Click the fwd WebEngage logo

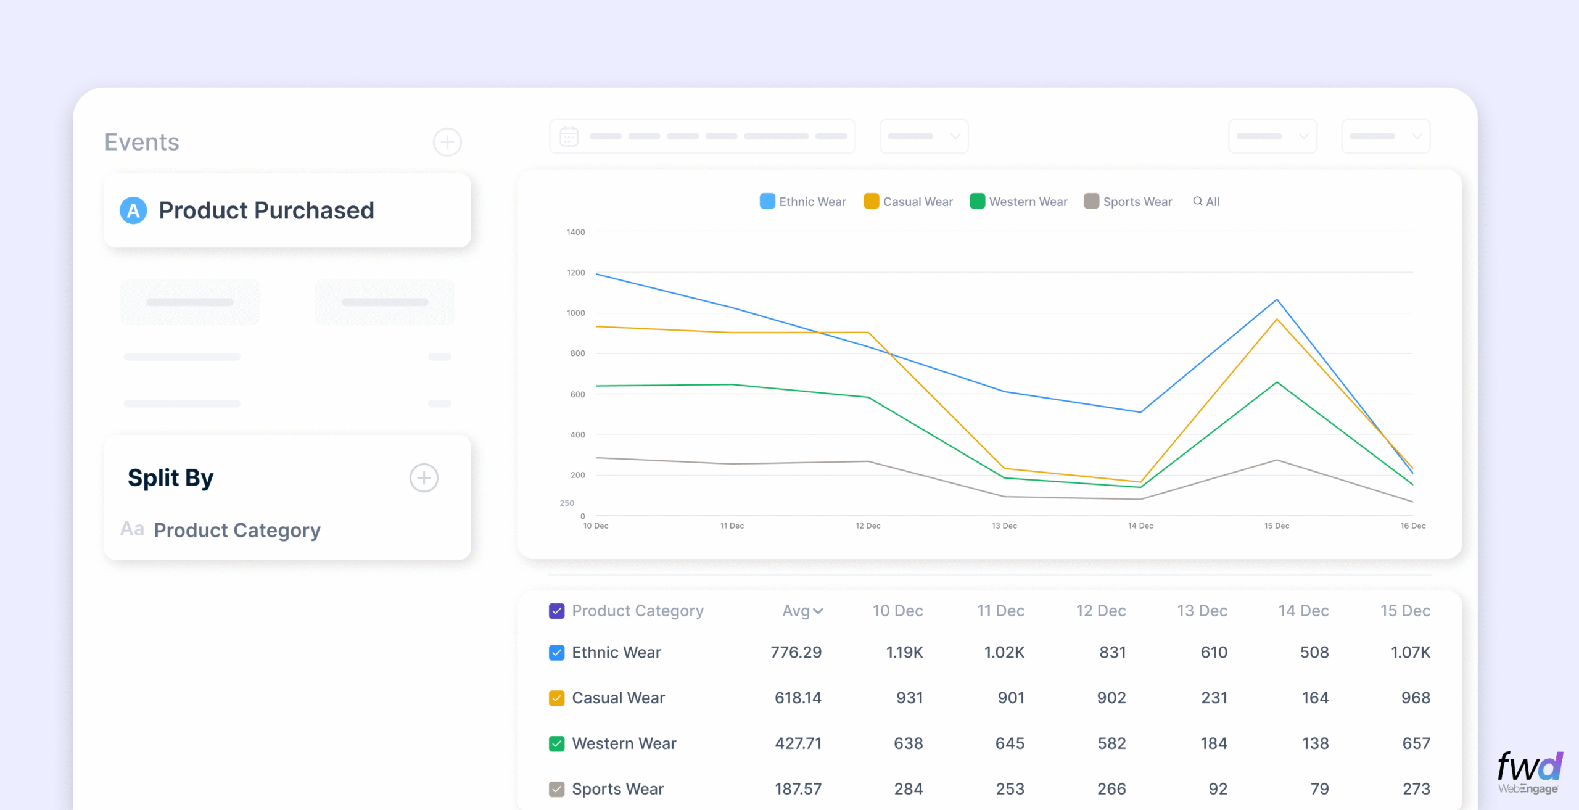coord(1529,772)
